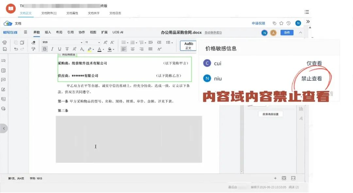
Task: Open the 视图 ribbon tab
Action: point(93,32)
